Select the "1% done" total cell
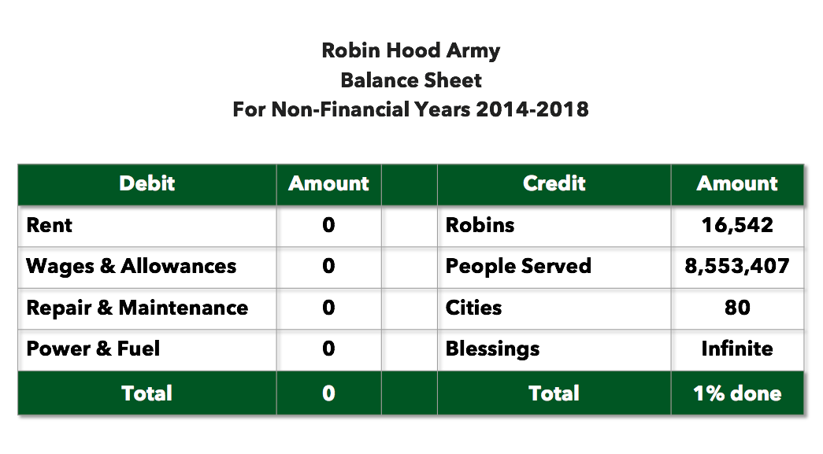The image size is (823, 454). coord(737,393)
